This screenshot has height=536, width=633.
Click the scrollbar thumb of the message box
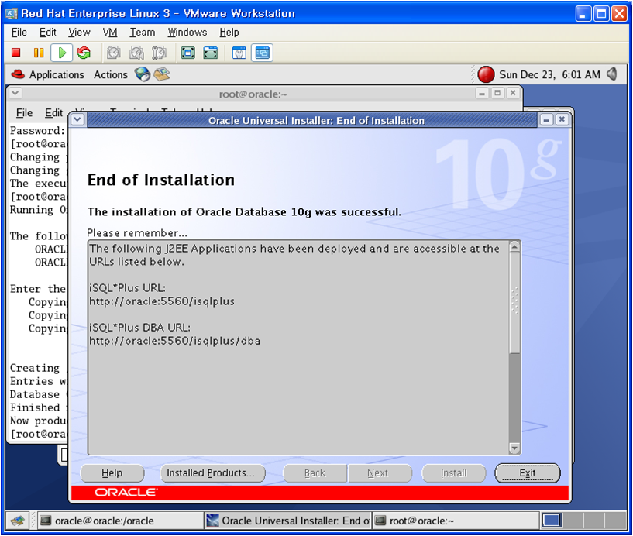click(514, 303)
